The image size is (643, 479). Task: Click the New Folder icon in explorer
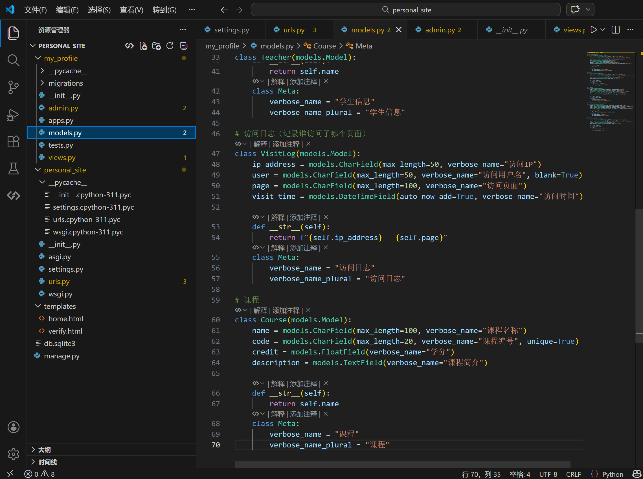point(157,46)
